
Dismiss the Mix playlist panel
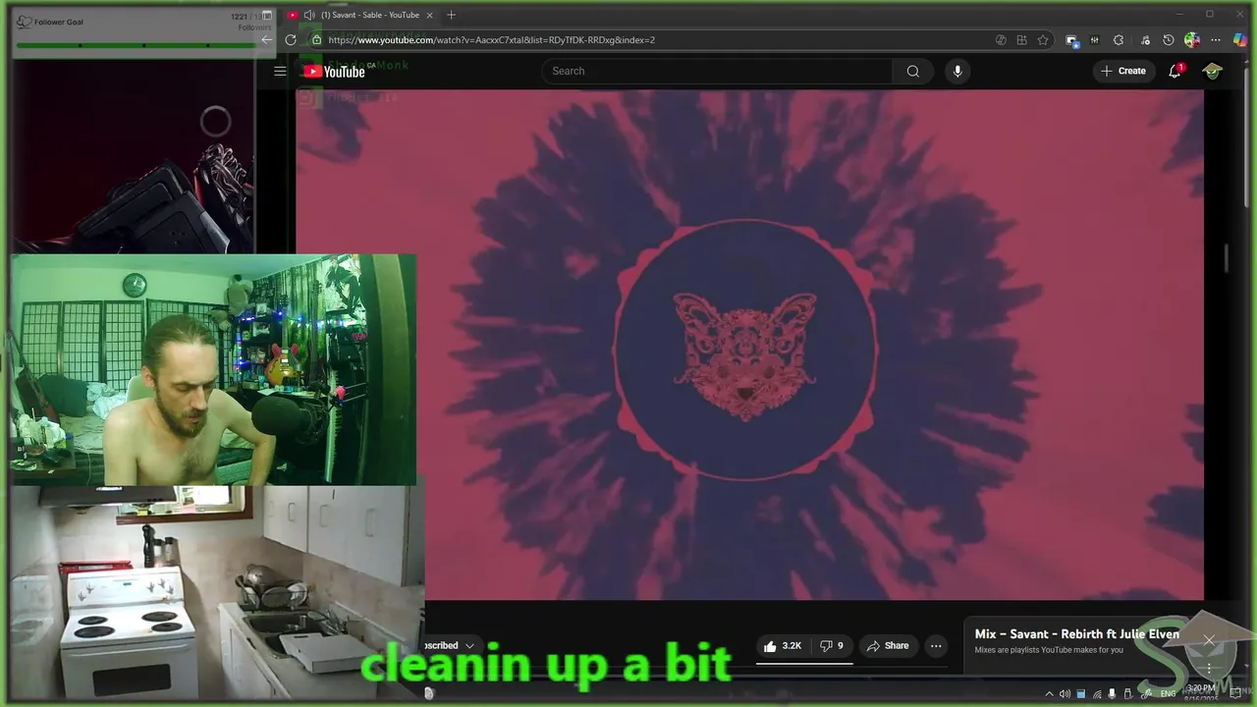1209,640
